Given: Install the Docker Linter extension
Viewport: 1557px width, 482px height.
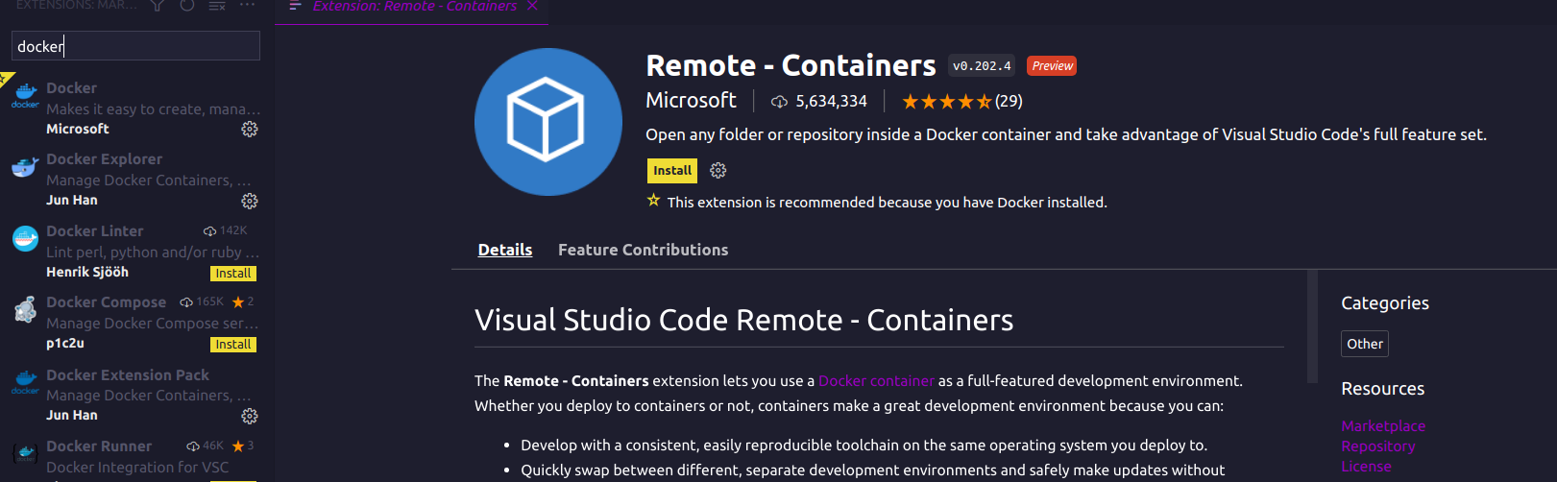Looking at the screenshot, I should point(233,274).
